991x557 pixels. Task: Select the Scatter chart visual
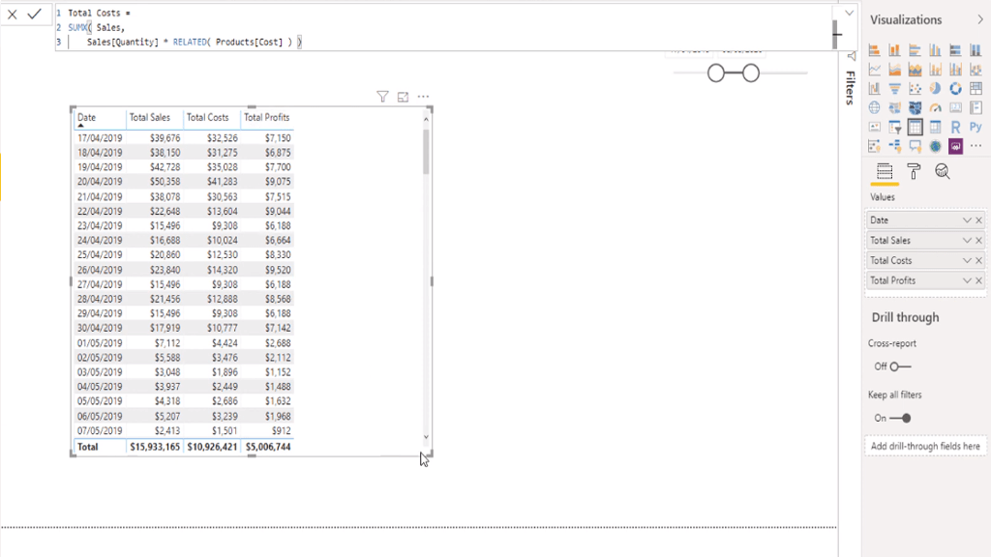click(x=915, y=89)
